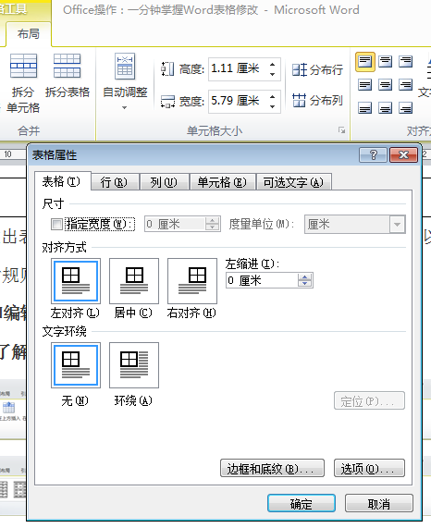Choose 右对齐 table alignment

pos(192,281)
